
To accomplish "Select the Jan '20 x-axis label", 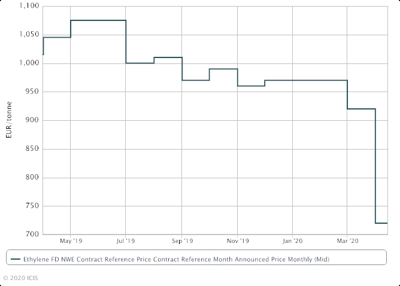I will (292, 241).
